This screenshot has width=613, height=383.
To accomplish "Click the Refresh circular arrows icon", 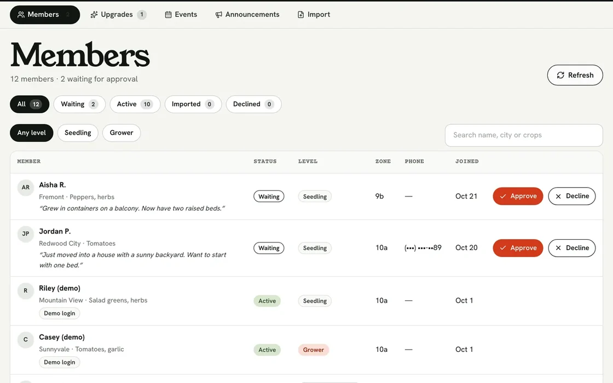I will (560, 75).
